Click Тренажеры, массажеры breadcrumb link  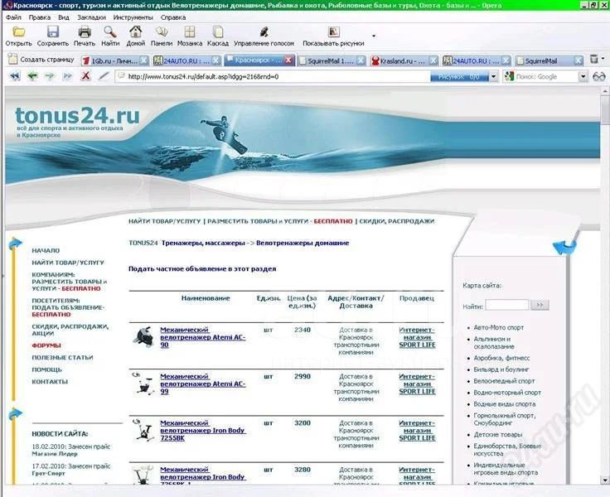pyautogui.click(x=203, y=243)
